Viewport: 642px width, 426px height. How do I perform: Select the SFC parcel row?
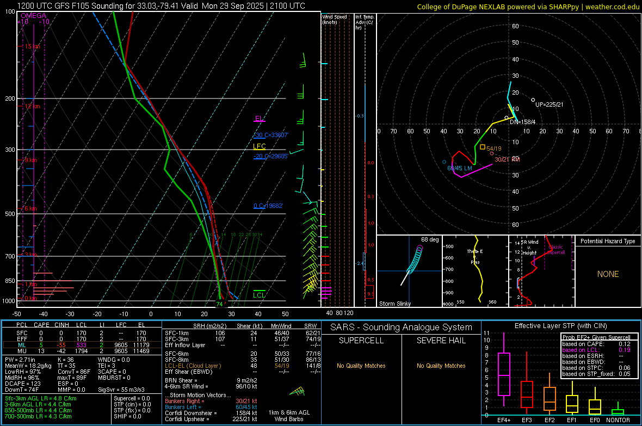pyautogui.click(x=82, y=333)
